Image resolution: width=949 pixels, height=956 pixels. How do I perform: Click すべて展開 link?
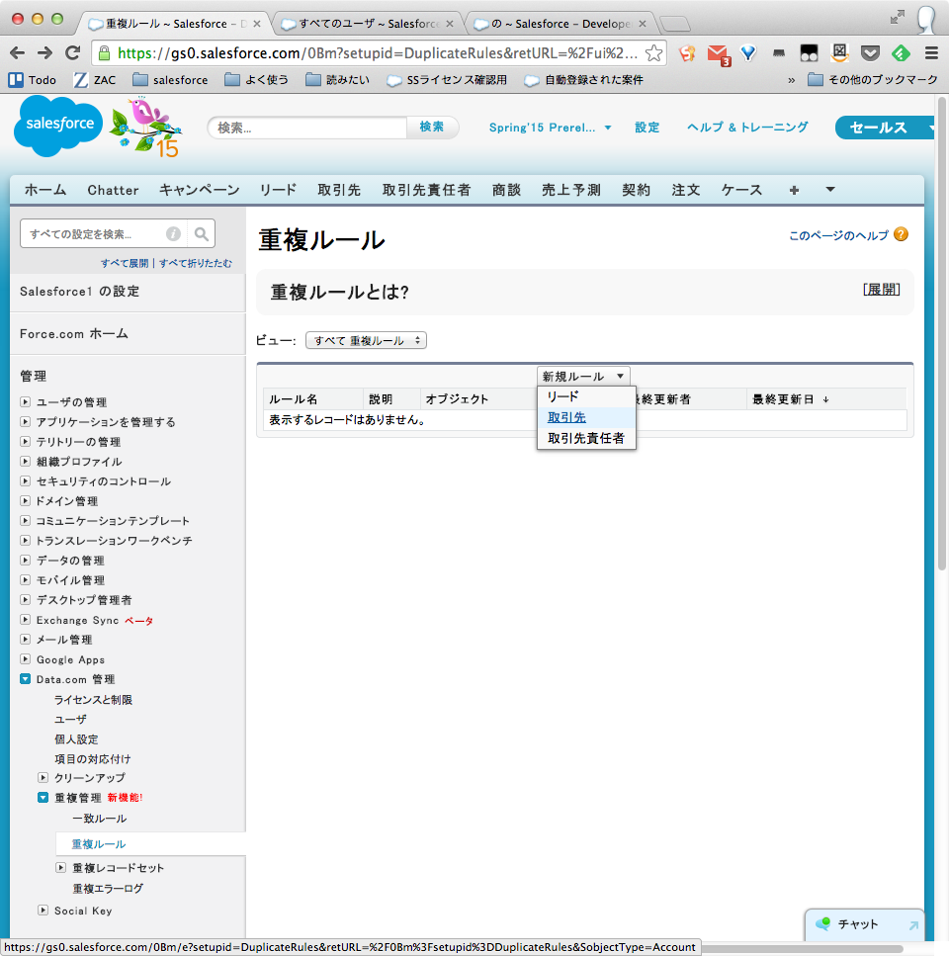point(125,263)
